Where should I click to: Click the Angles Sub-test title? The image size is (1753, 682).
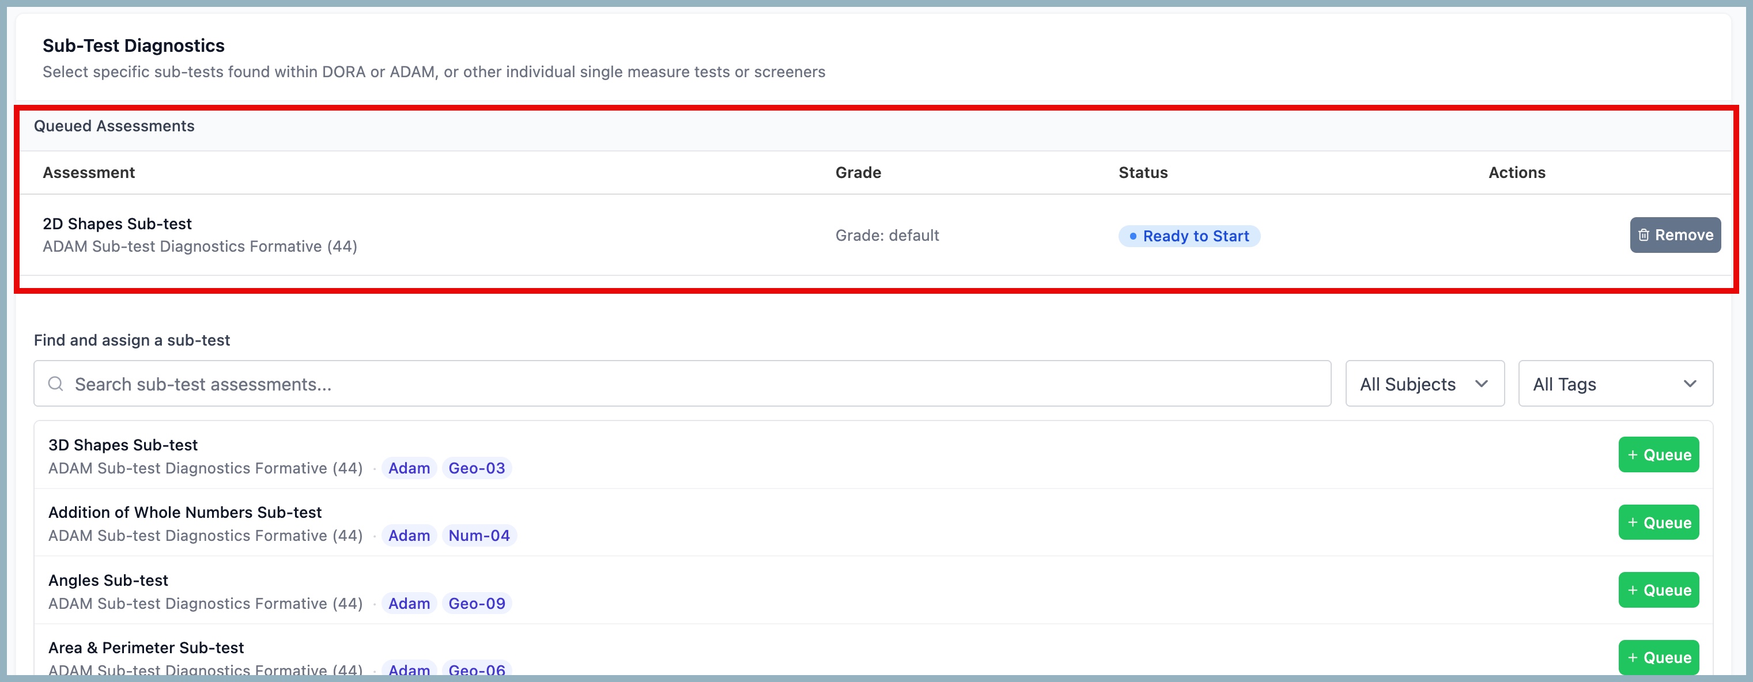tap(108, 581)
